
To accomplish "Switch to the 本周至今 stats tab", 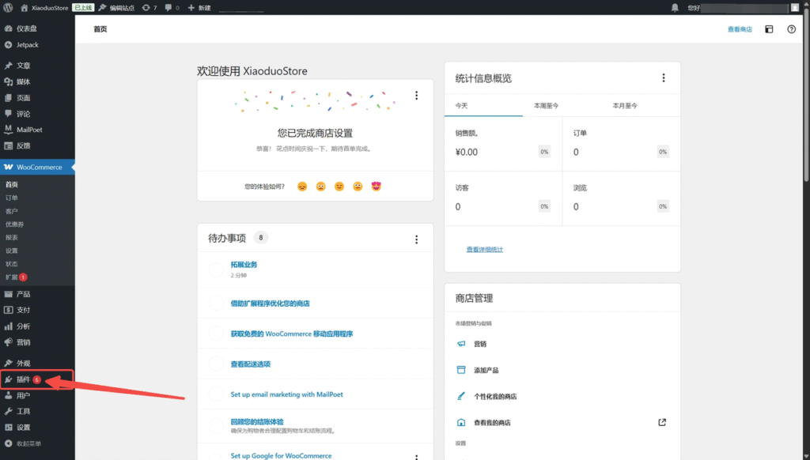I will 546,105.
